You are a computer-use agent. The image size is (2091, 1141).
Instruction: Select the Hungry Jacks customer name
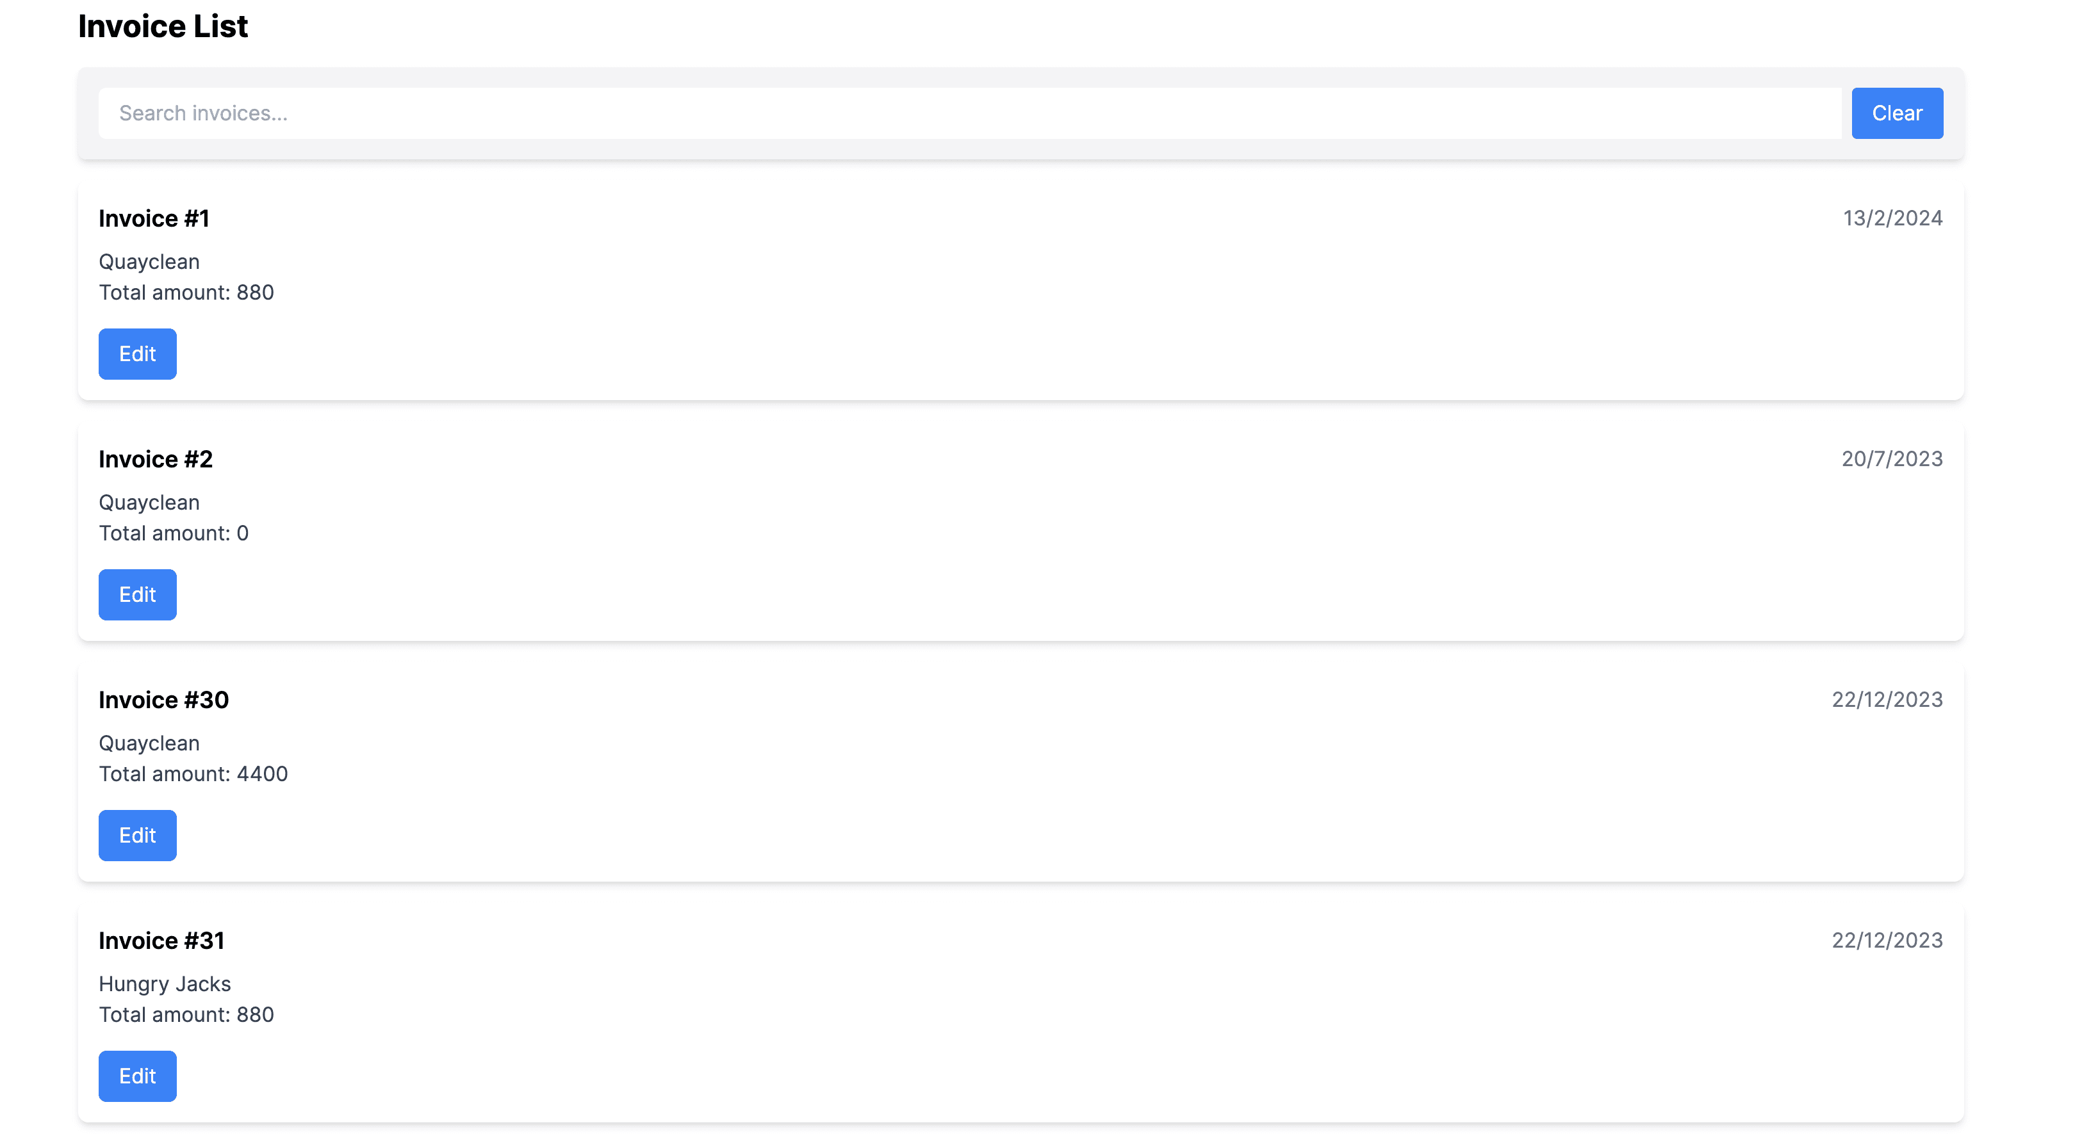[165, 984]
